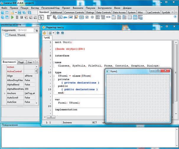The height and width of the screenshot is (149, 179).
Task: Pick the TLabel (Abc) component icon
Action: 65,17
